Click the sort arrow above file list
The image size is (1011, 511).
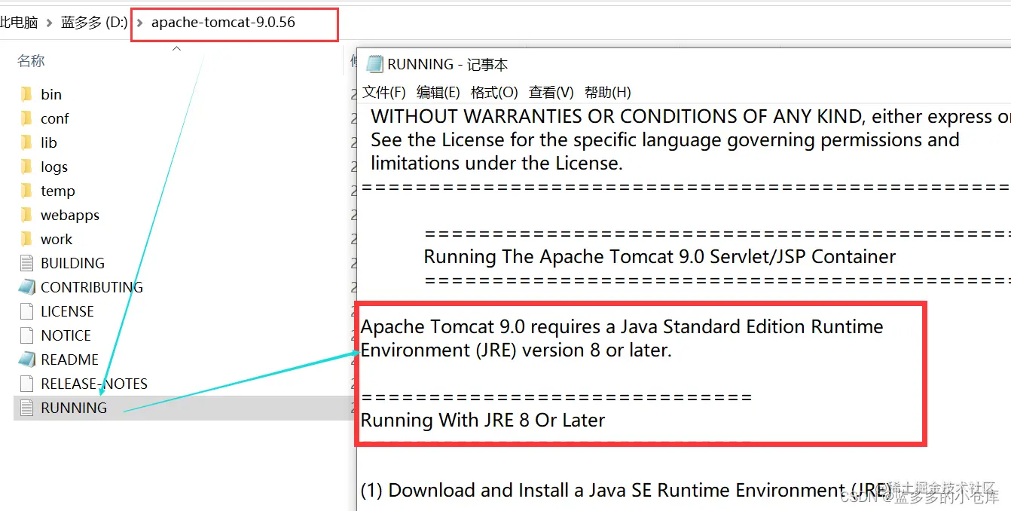pos(177,49)
